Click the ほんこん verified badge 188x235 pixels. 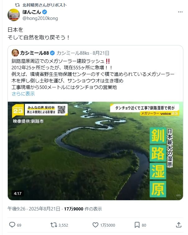point(45,12)
